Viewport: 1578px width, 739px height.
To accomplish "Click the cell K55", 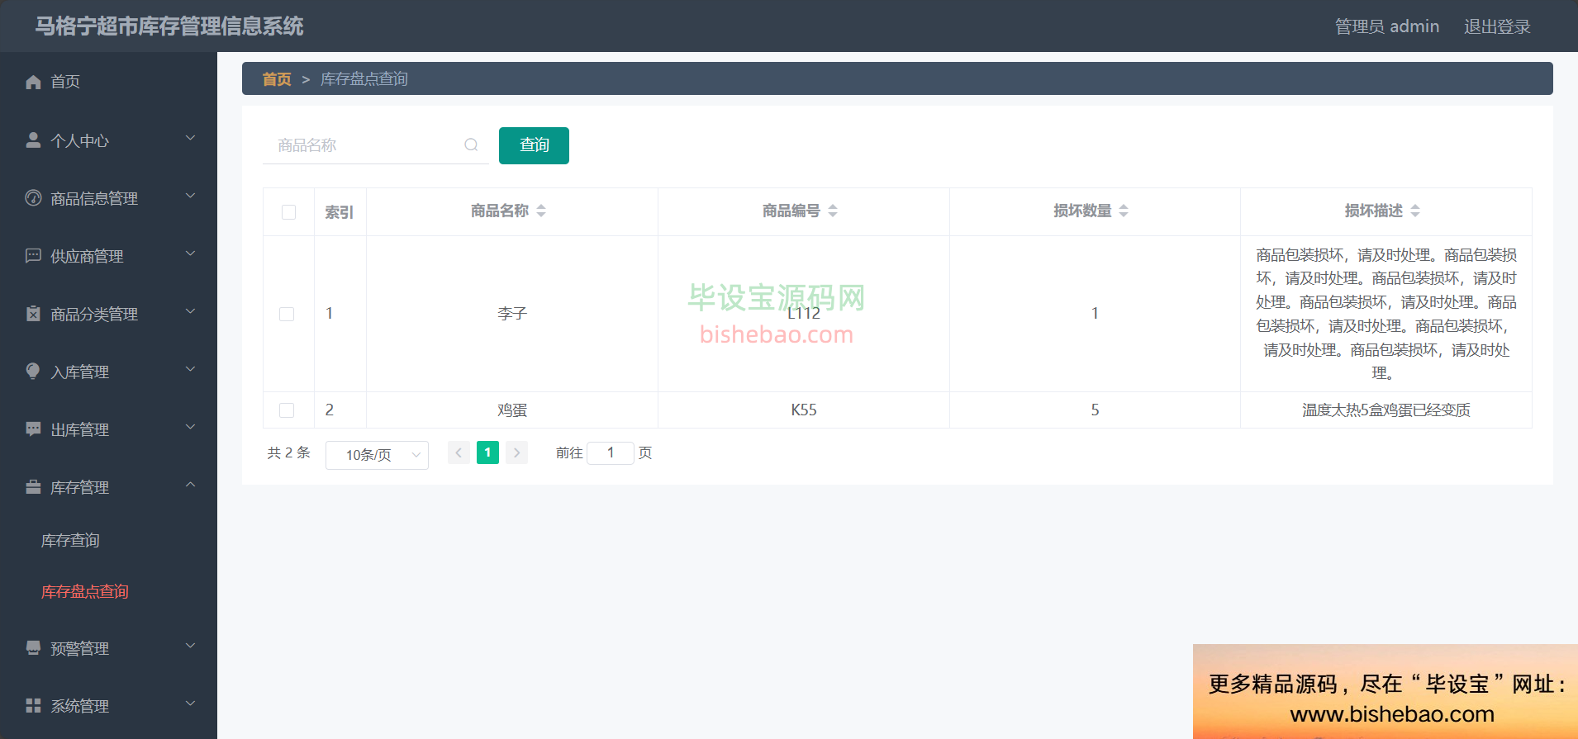I will pyautogui.click(x=804, y=410).
